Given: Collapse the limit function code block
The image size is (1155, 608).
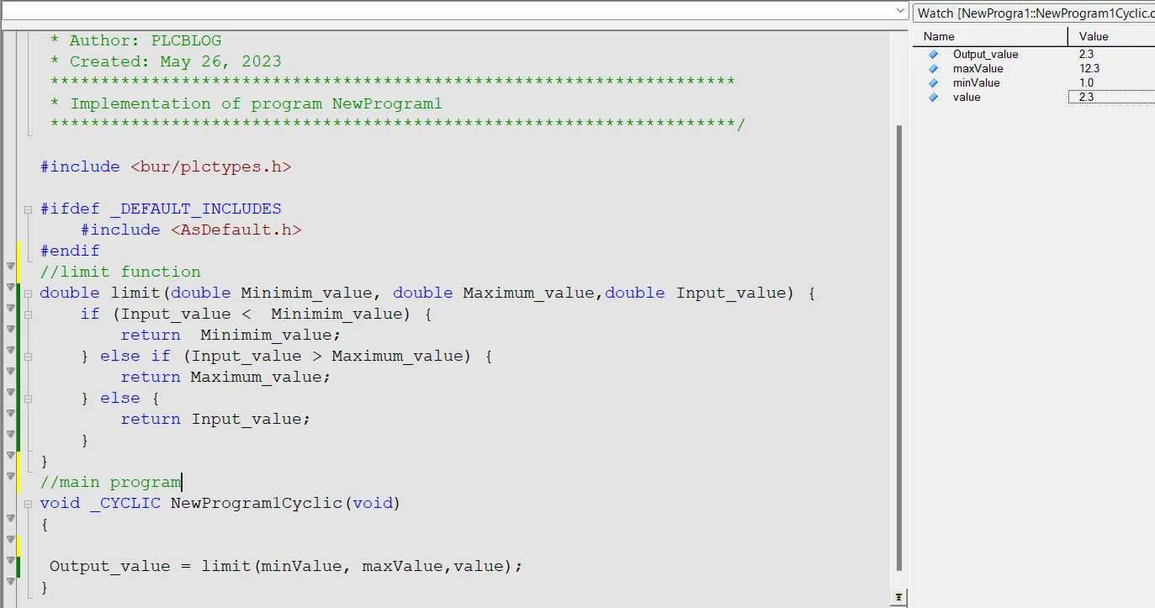Looking at the screenshot, I should pos(28,293).
